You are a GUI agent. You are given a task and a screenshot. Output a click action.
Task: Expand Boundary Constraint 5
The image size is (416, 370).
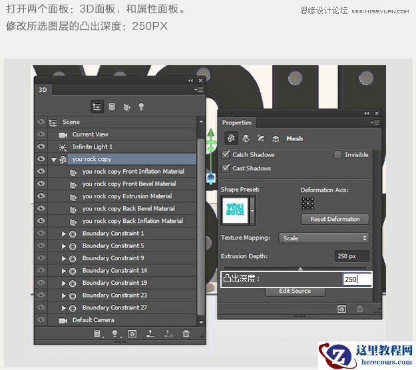tap(64, 246)
